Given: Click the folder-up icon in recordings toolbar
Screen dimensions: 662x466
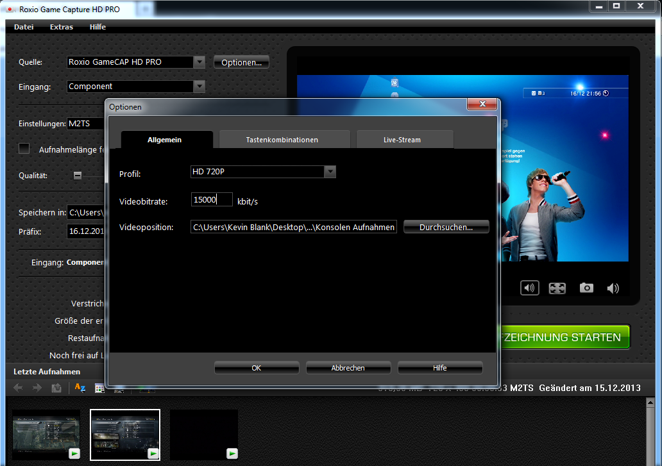Looking at the screenshot, I should (x=56, y=388).
